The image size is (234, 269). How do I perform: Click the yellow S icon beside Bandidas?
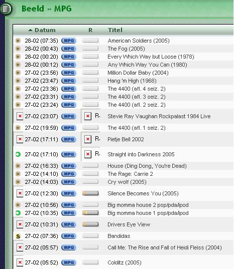click(x=18, y=236)
